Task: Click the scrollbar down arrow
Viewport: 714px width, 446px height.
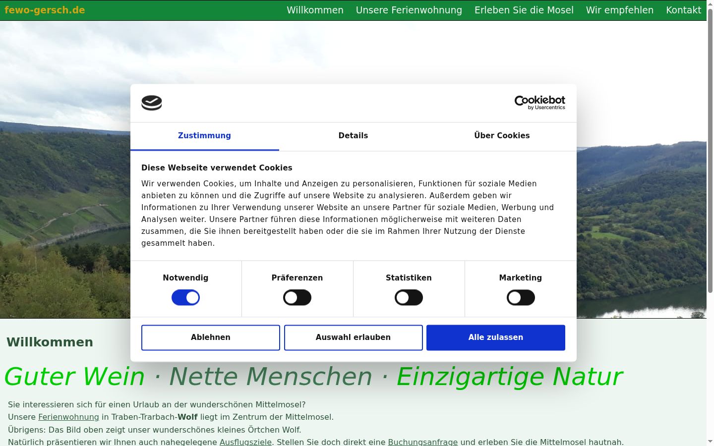Action: pos(710,442)
